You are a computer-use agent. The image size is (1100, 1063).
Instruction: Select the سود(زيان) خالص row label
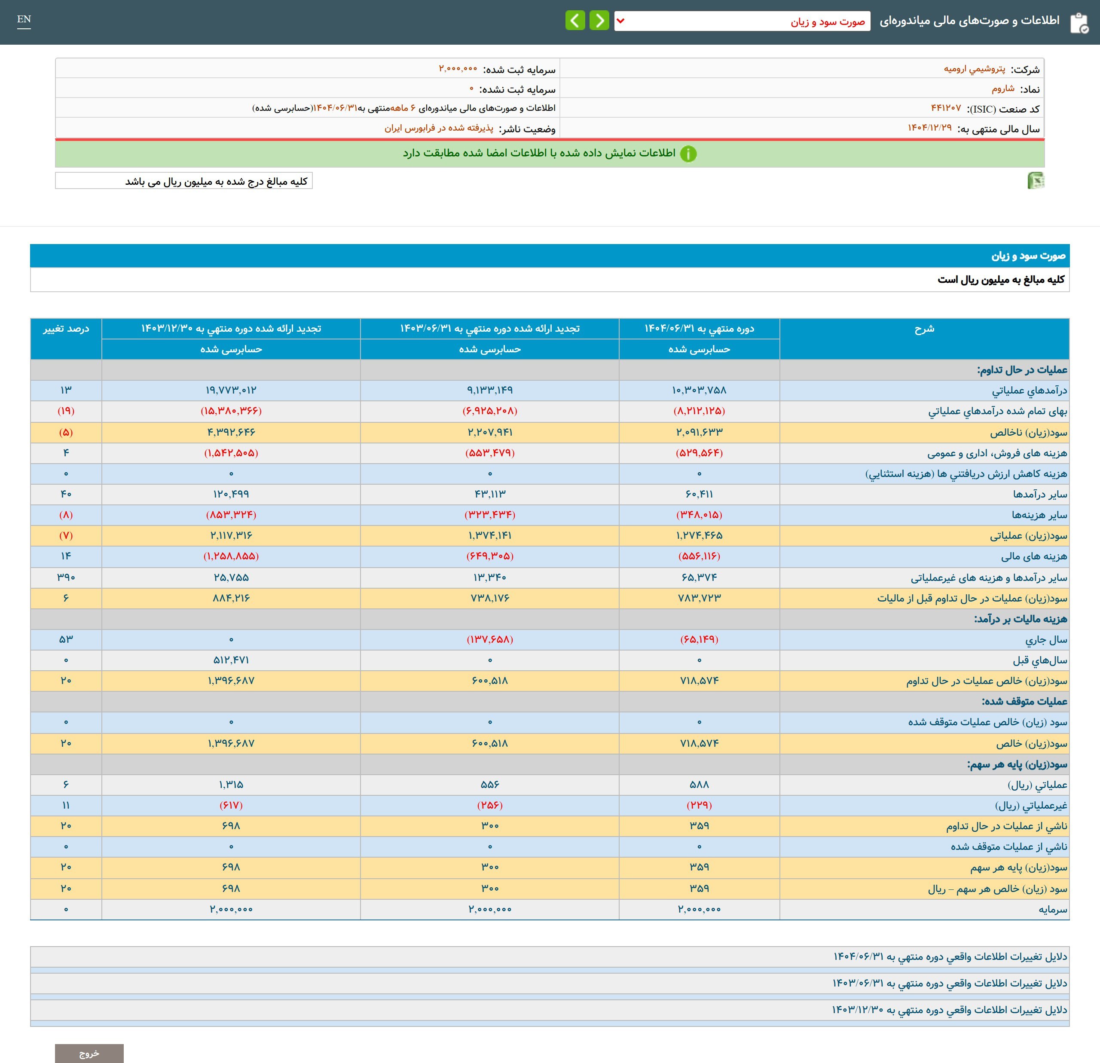point(1032,744)
